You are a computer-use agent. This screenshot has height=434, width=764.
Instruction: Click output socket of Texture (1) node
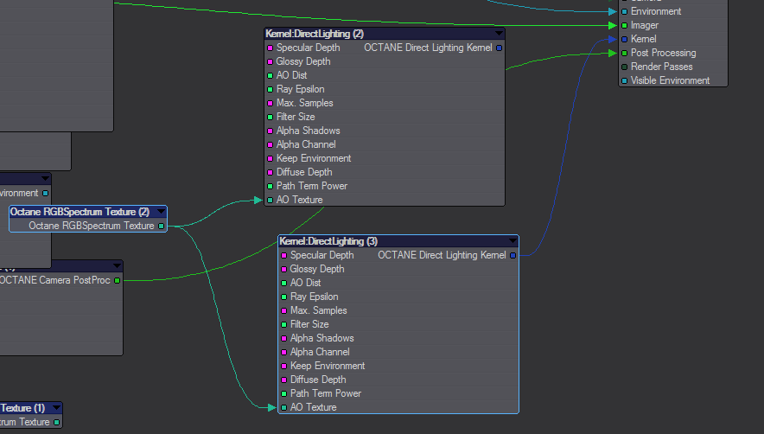(x=56, y=422)
